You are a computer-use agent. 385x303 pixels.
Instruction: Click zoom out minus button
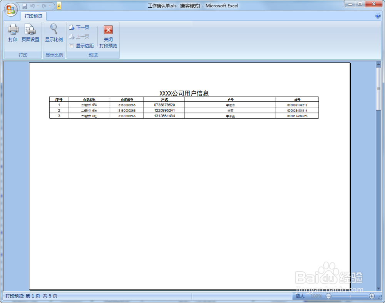(328, 296)
